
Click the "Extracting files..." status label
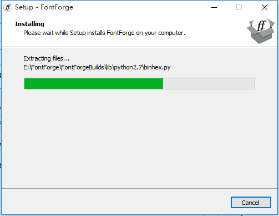(x=46, y=58)
